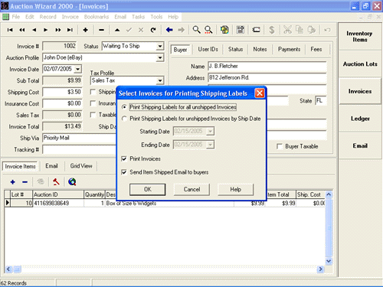Image resolution: width=383 pixels, height=287 pixels.
Task: Click the auction gavel icon above the items grid
Action: [x=56, y=181]
